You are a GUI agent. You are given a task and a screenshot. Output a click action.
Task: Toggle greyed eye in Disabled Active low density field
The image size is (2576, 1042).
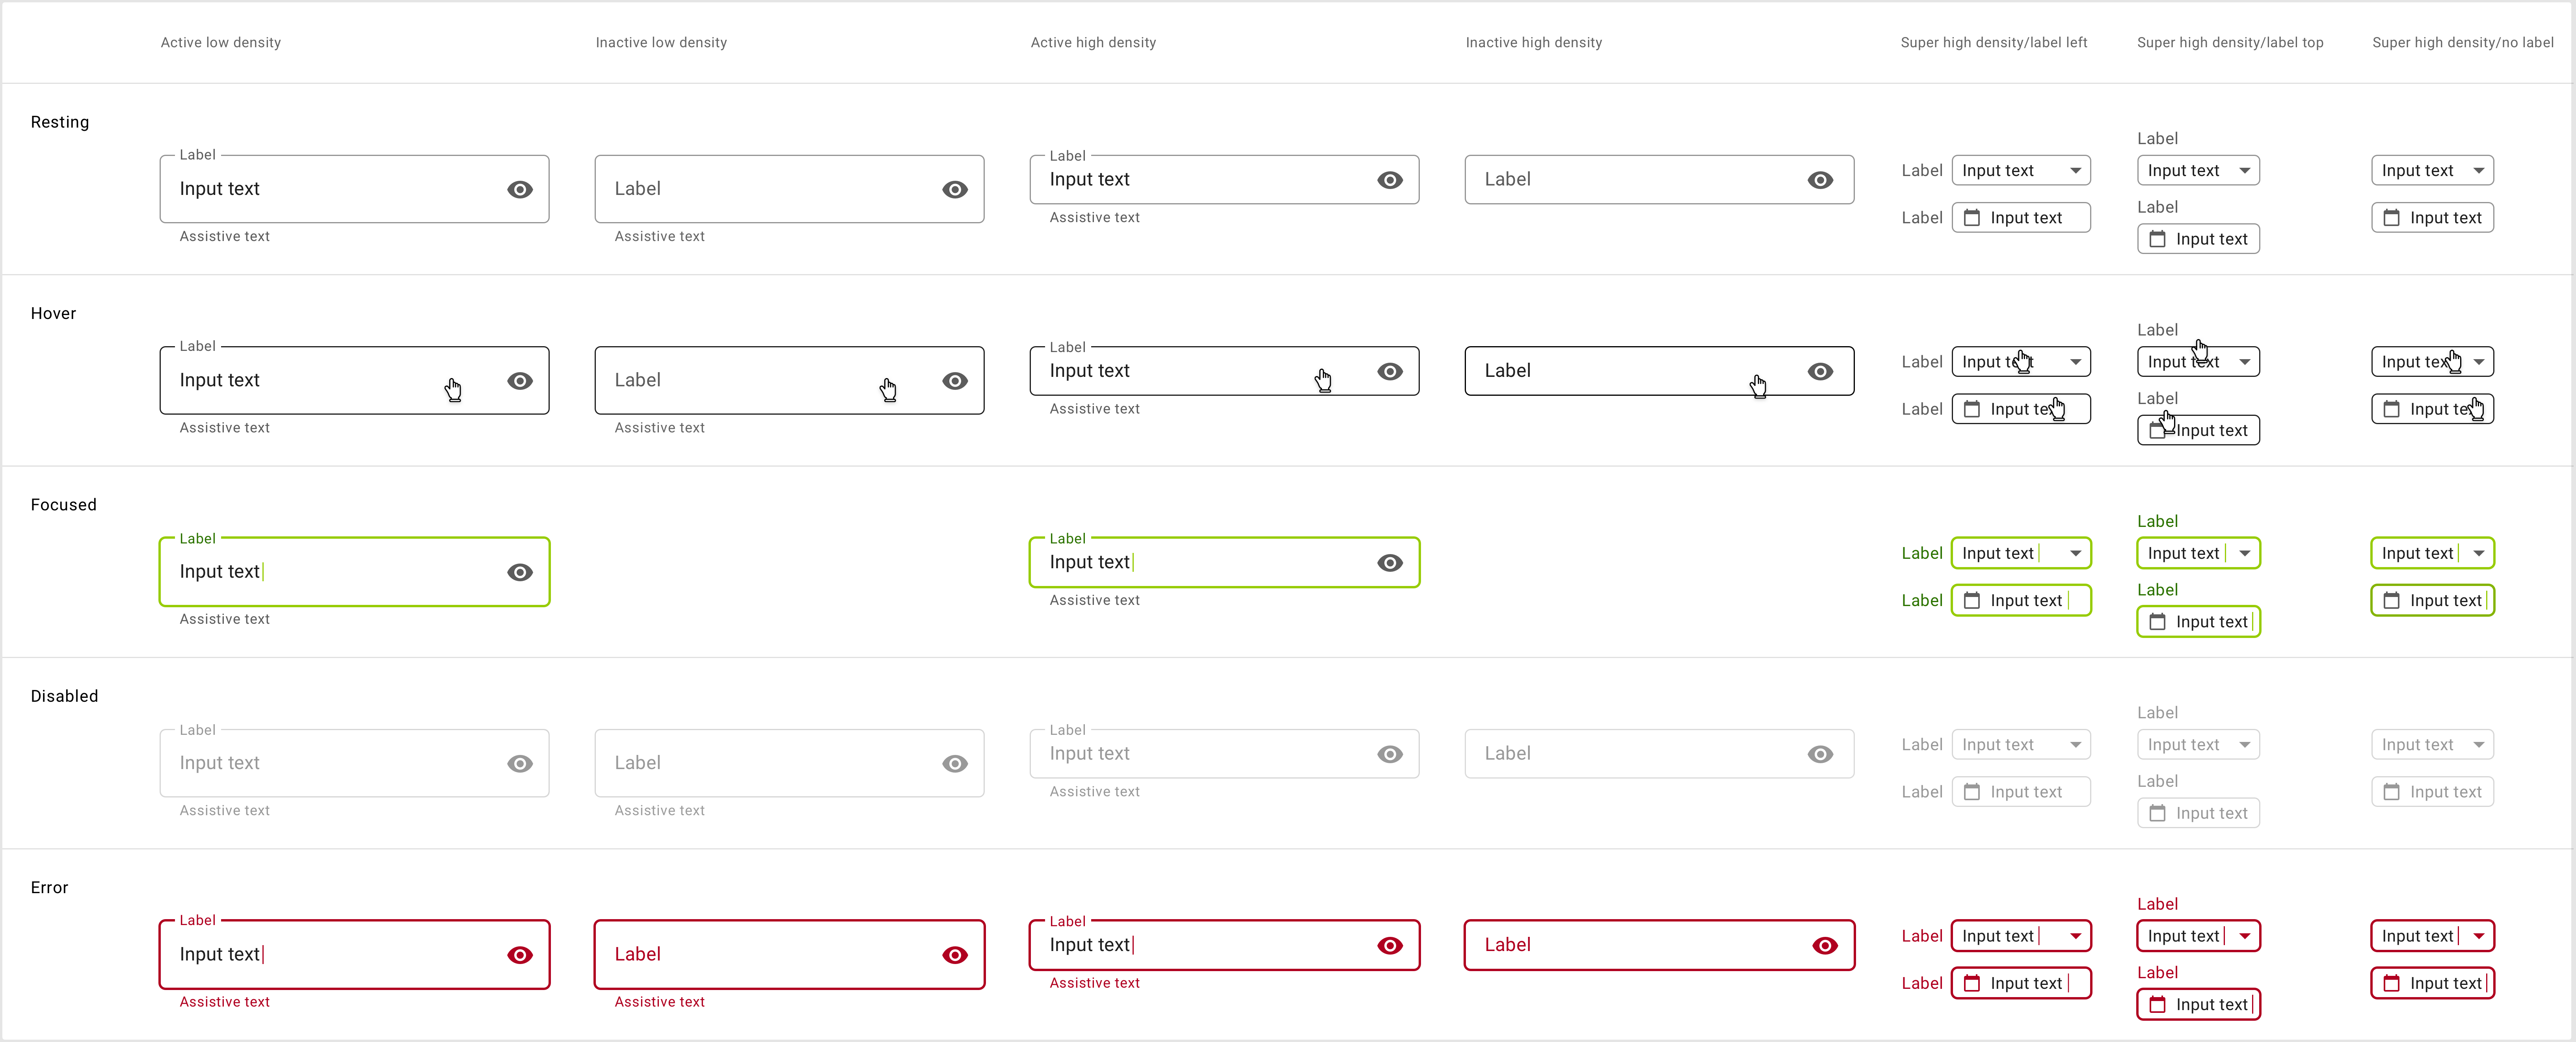(520, 763)
